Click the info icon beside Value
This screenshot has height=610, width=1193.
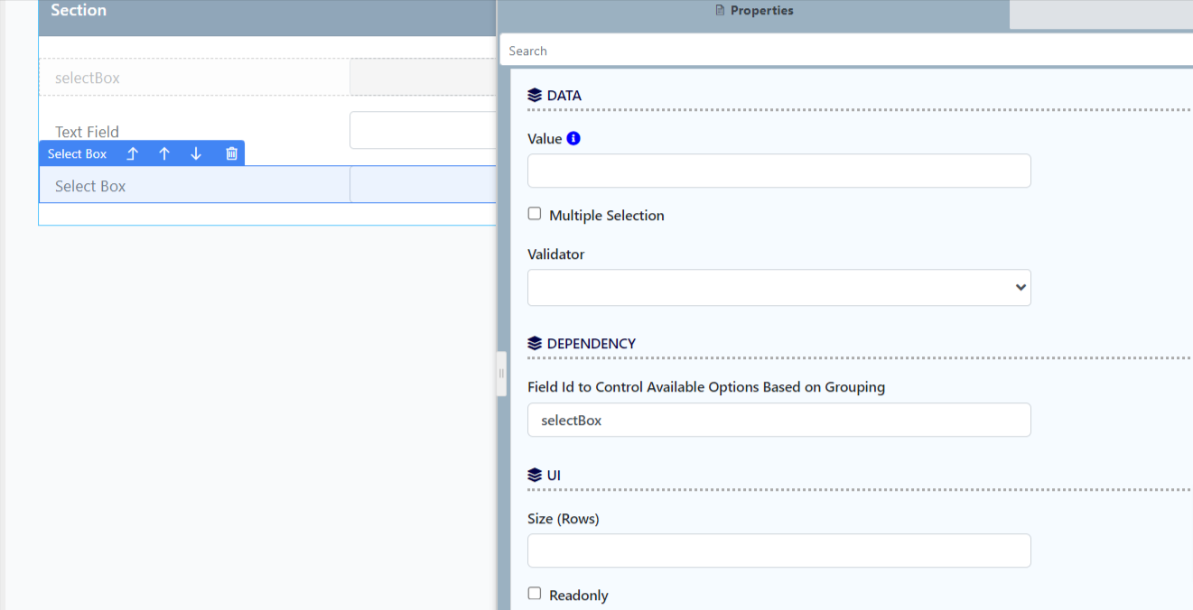[x=573, y=139]
